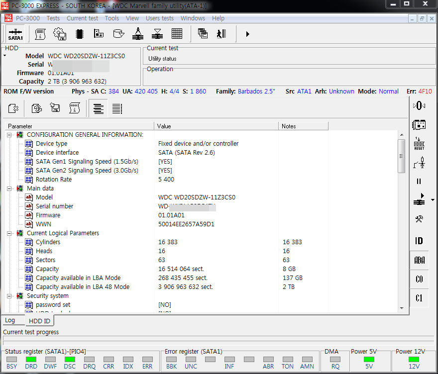Click the running man exit icon
This screenshot has height=374, width=438.
point(221,34)
